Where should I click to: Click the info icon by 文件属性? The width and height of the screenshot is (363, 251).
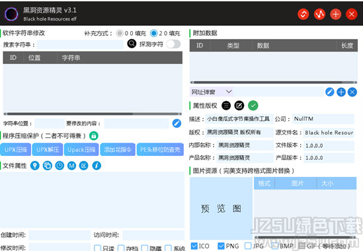click(x=97, y=166)
